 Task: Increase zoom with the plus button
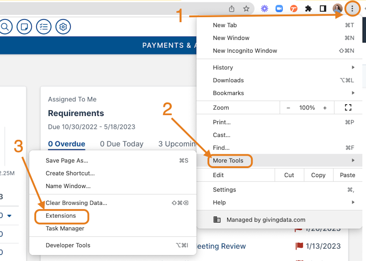pos(325,108)
